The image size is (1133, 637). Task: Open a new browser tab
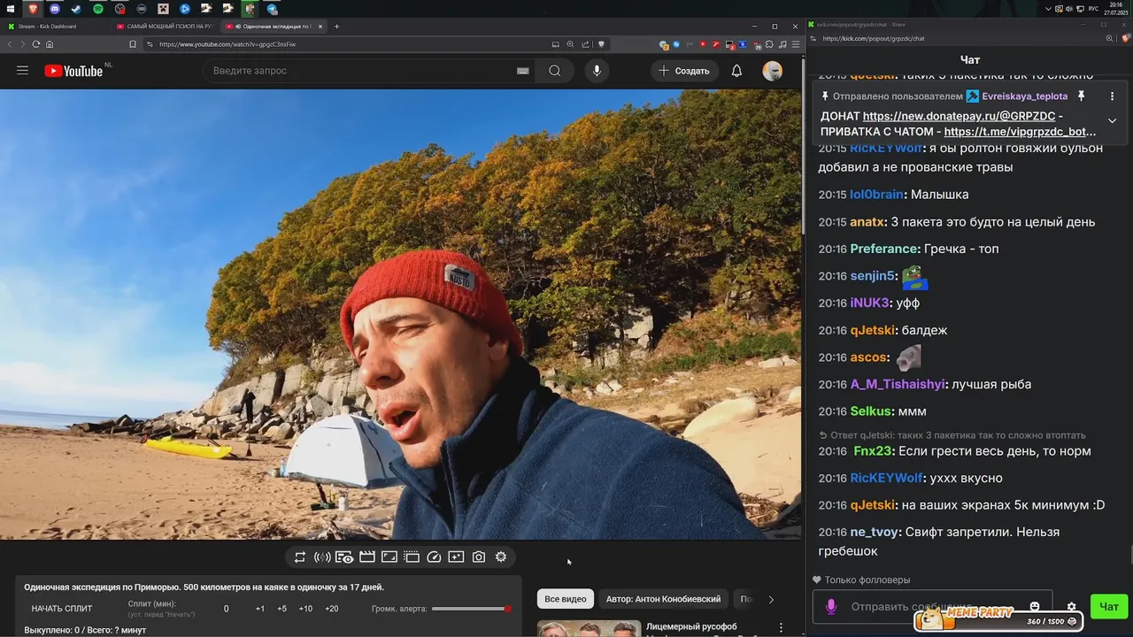coord(336,27)
